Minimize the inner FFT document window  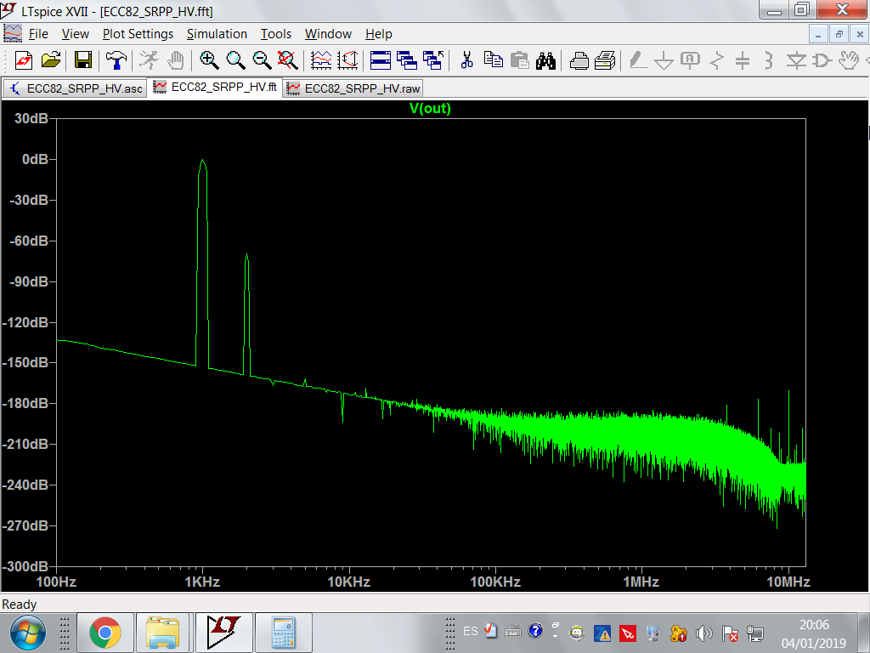tap(818, 34)
